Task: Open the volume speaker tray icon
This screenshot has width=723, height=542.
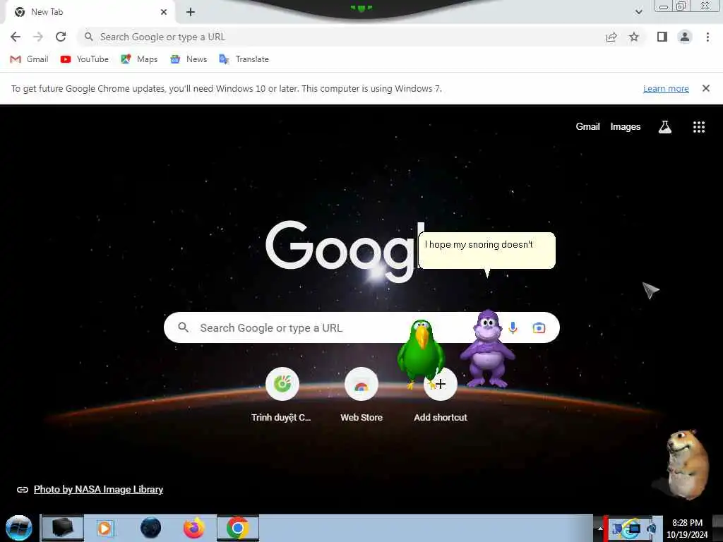Action: click(x=651, y=529)
